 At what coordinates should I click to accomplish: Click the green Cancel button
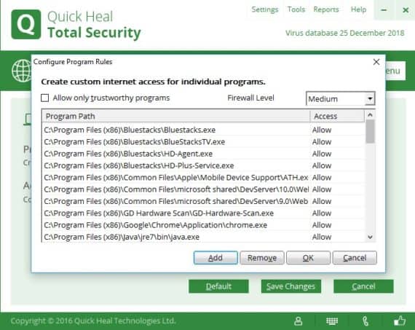point(363,286)
